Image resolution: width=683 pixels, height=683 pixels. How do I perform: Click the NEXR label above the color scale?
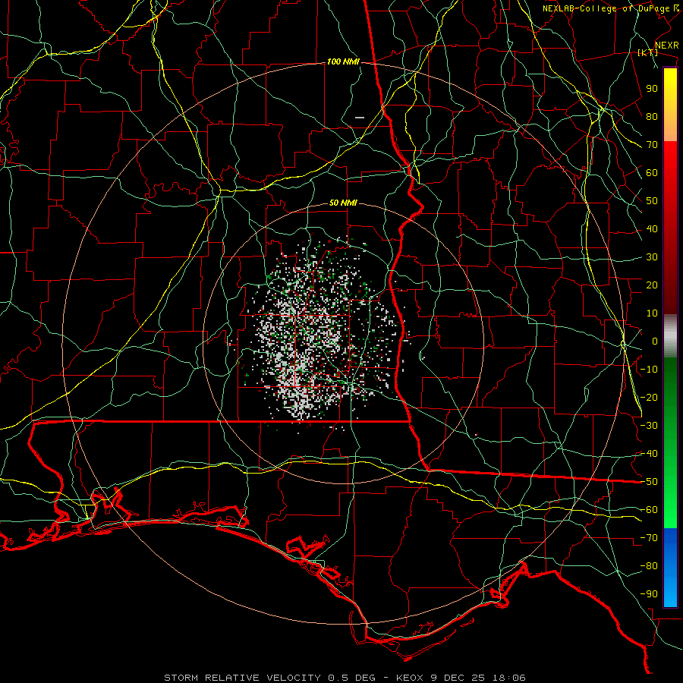point(666,46)
